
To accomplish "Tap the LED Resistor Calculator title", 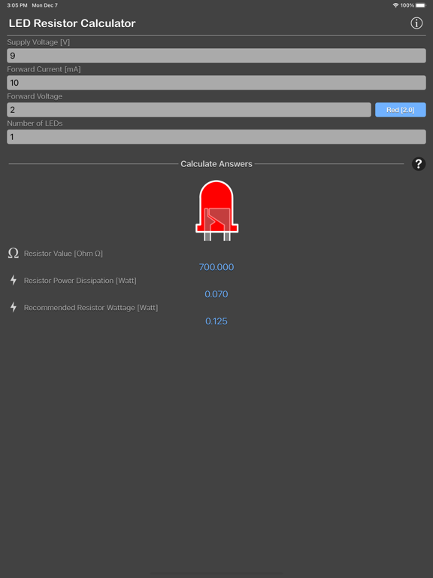I will [72, 23].
